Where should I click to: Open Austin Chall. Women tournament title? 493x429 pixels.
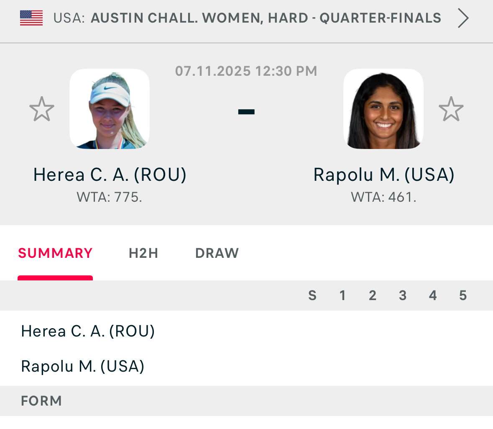(266, 18)
